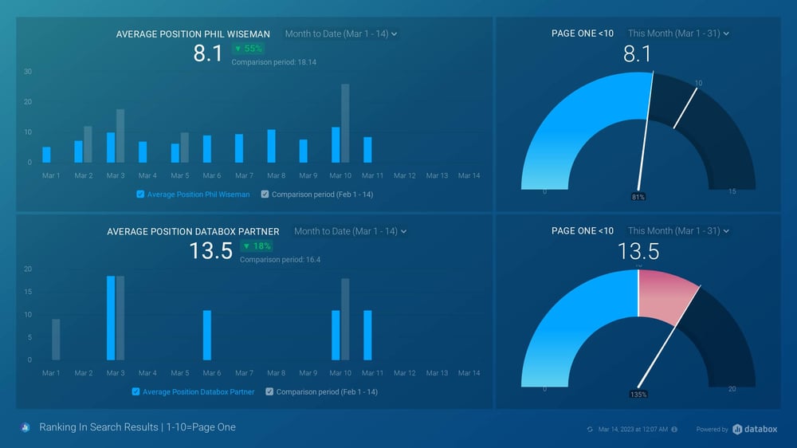
Task: Click the Mar 8 bar in Phil Wiseman chart
Action: pos(272,146)
